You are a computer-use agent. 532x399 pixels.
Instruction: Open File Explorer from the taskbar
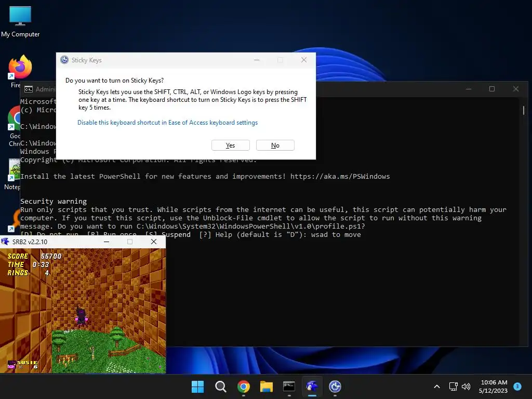(x=267, y=387)
